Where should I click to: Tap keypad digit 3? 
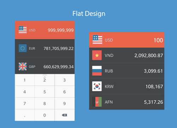coord(64,80)
